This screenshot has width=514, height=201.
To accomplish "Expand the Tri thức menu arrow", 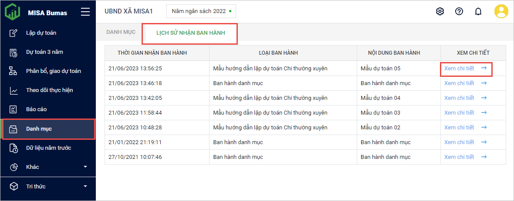I will 85,186.
